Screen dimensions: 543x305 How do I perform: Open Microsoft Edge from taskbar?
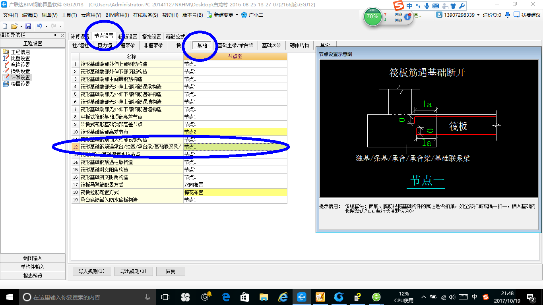pyautogui.click(x=226, y=297)
